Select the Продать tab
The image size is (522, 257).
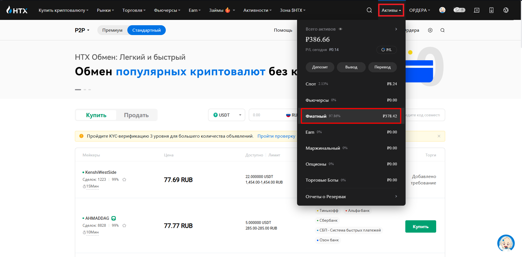click(x=136, y=115)
